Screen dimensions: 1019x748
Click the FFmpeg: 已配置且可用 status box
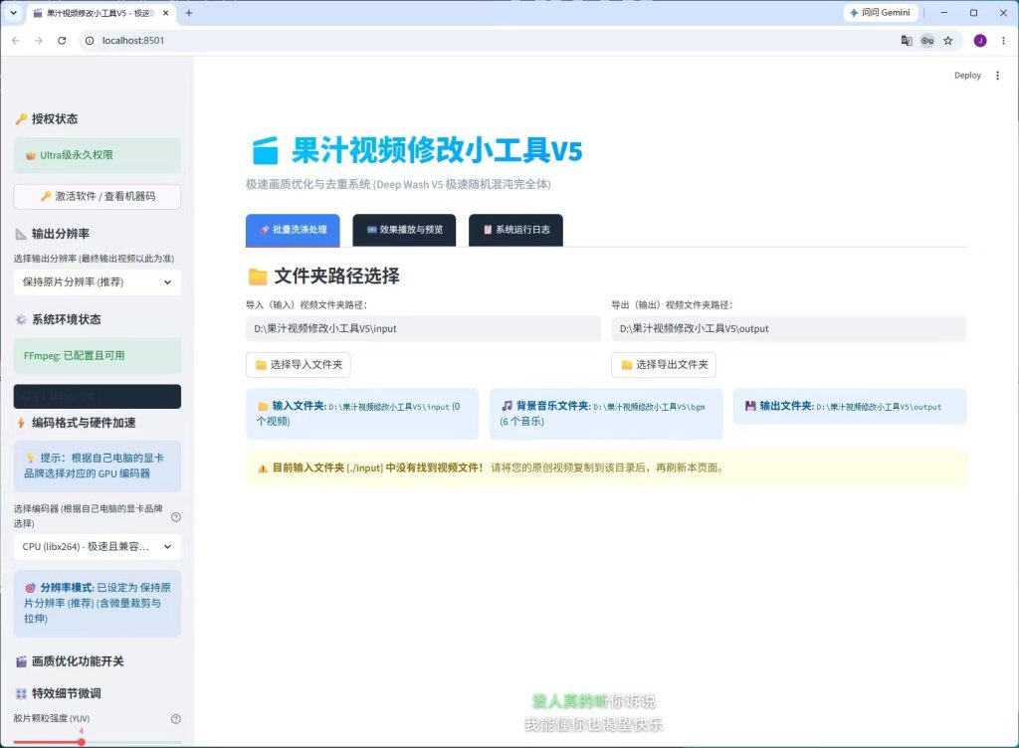98,356
